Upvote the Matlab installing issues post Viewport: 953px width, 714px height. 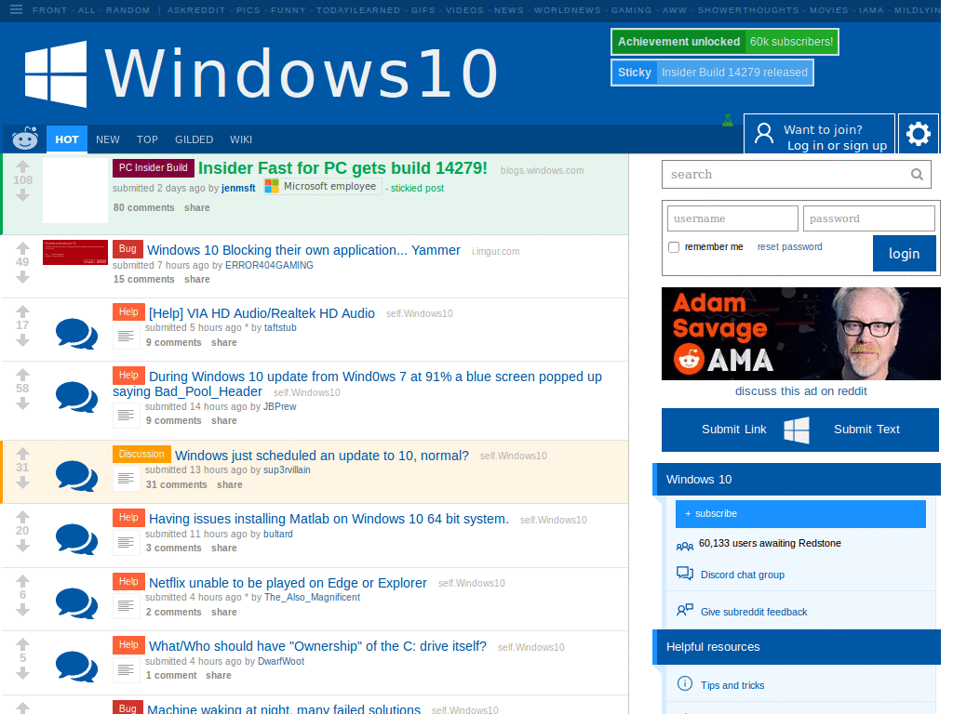pos(22,517)
